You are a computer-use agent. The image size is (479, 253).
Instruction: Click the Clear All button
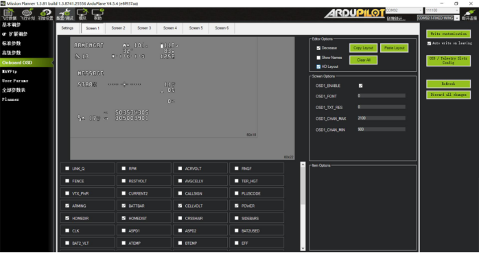(363, 60)
